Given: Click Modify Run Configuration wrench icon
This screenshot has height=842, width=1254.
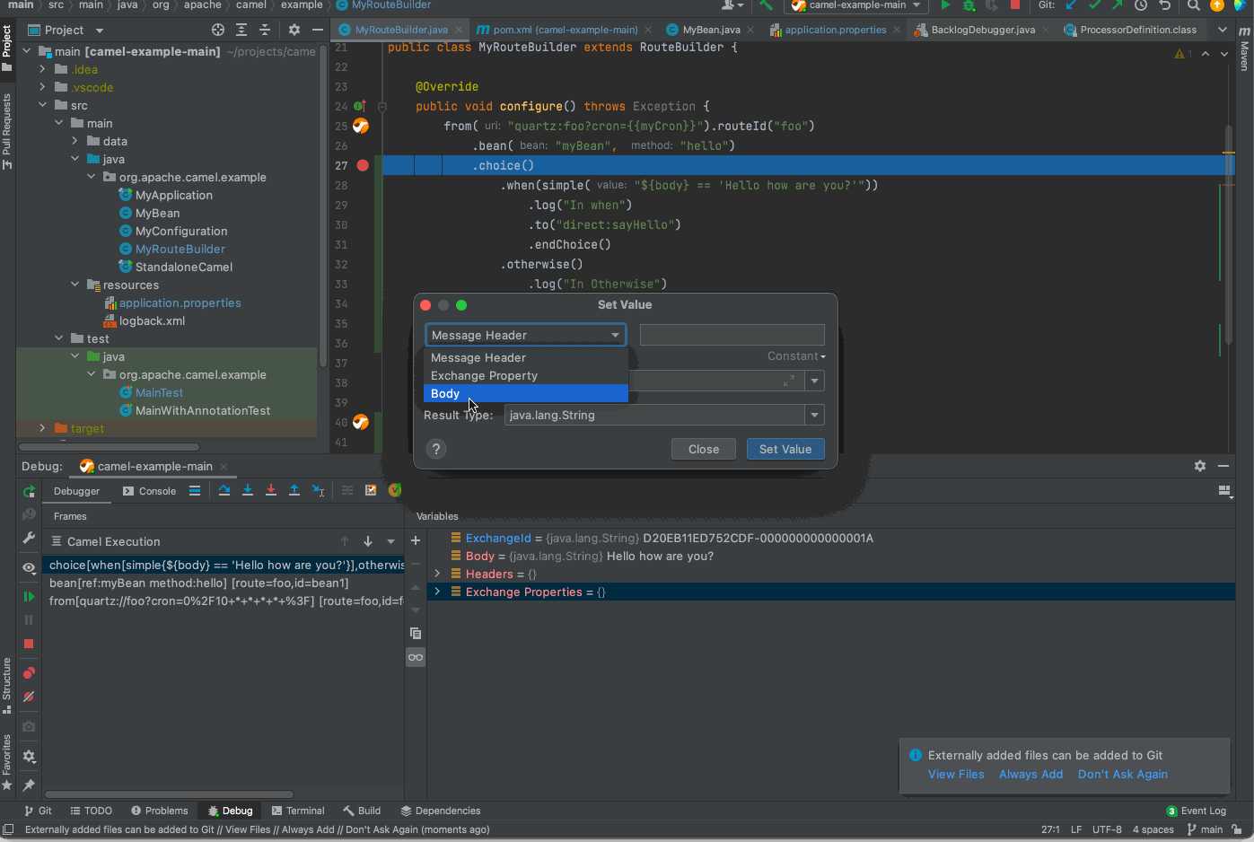Looking at the screenshot, I should point(29,539).
